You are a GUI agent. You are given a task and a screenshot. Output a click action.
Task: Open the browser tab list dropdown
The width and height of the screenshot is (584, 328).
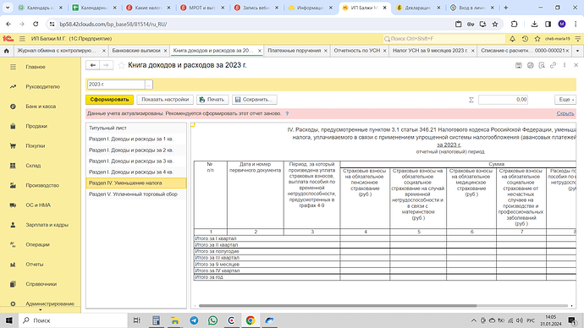tap(8, 8)
